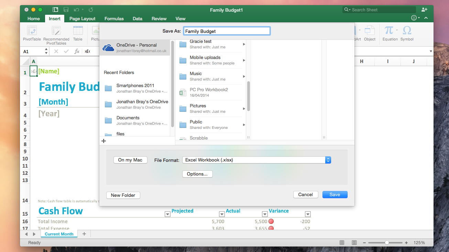The height and width of the screenshot is (252, 449).
Task: Select the Current Month sheet tab
Action: point(59,234)
